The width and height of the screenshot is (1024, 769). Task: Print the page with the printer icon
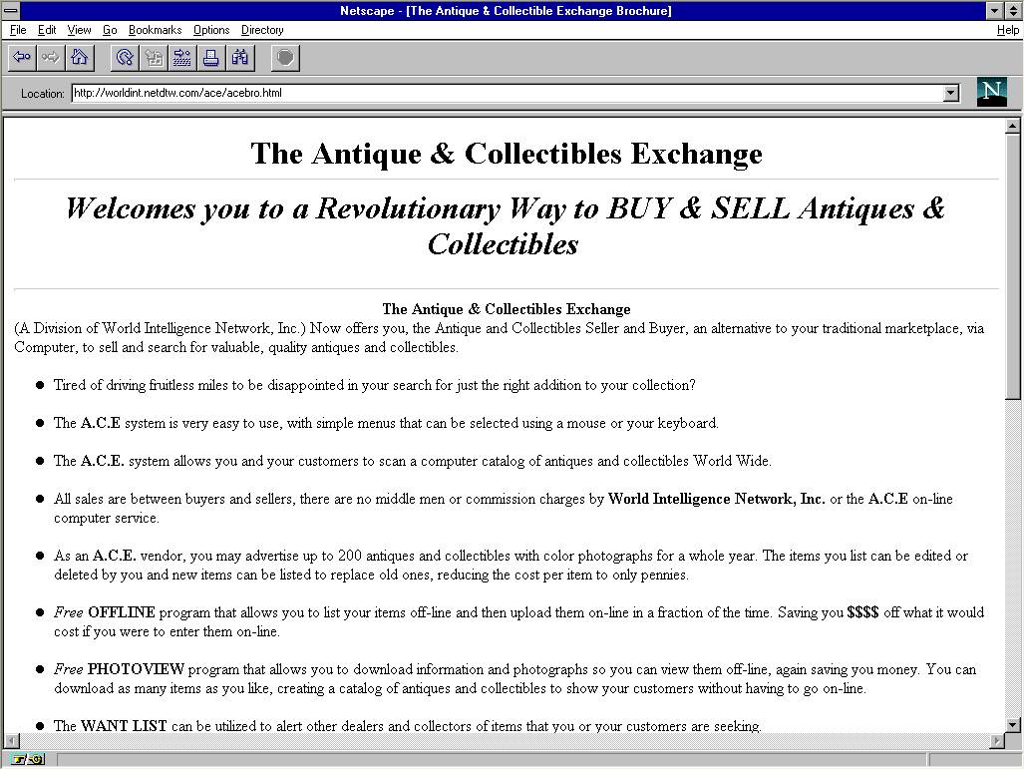tap(210, 58)
